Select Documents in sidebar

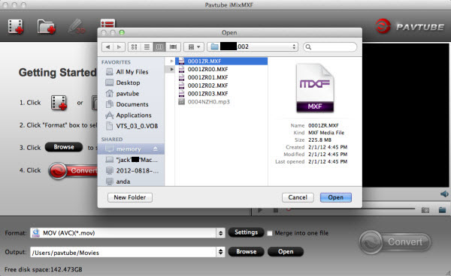(132, 104)
